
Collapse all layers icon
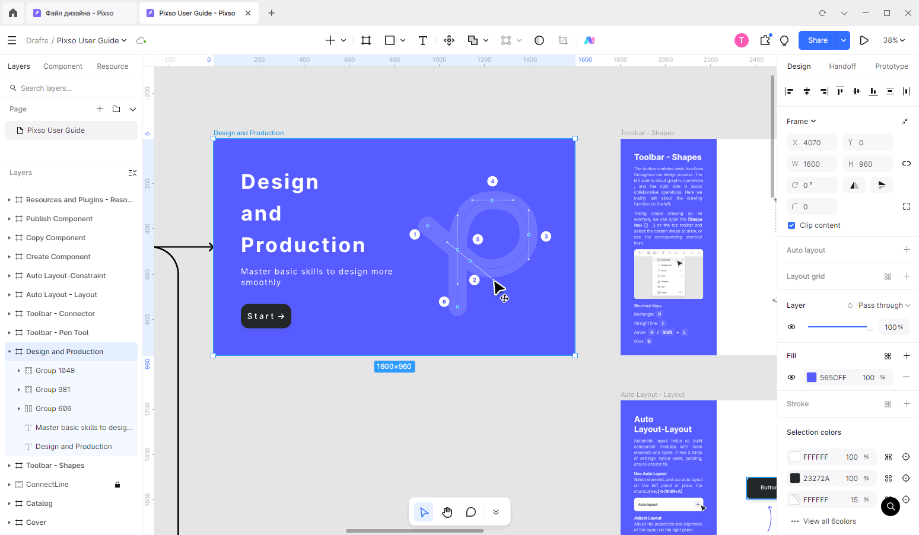132,173
